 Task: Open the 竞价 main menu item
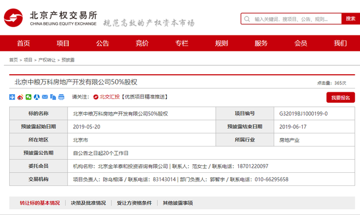(x=142, y=43)
